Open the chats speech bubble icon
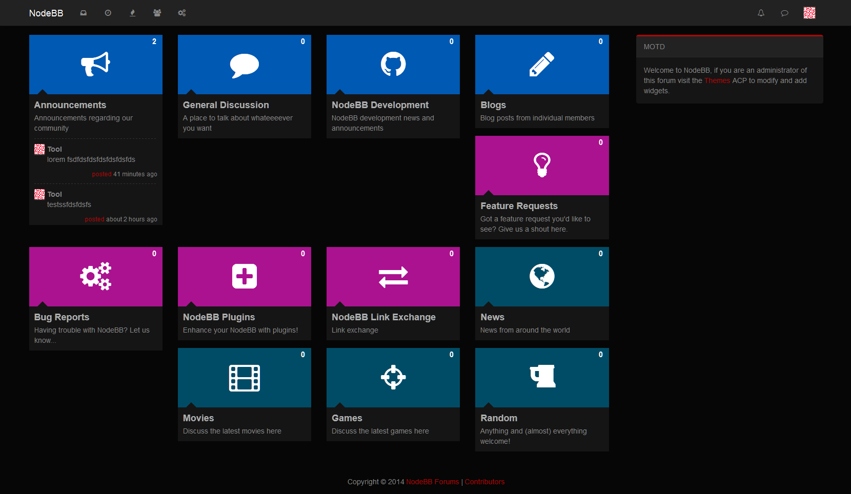This screenshot has width=851, height=494. pyautogui.click(x=784, y=13)
